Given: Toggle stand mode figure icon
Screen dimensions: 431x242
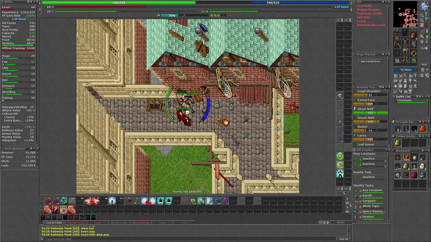Looking at the screenshot, I should 427,31.
